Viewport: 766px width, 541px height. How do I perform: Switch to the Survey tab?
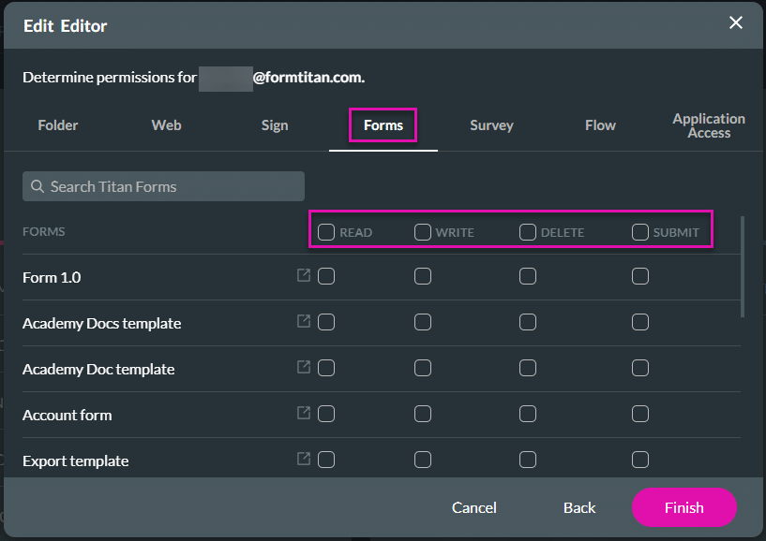[491, 125]
